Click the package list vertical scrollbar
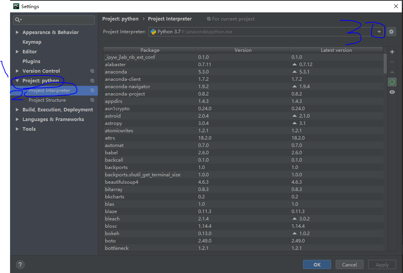 coord(385,63)
